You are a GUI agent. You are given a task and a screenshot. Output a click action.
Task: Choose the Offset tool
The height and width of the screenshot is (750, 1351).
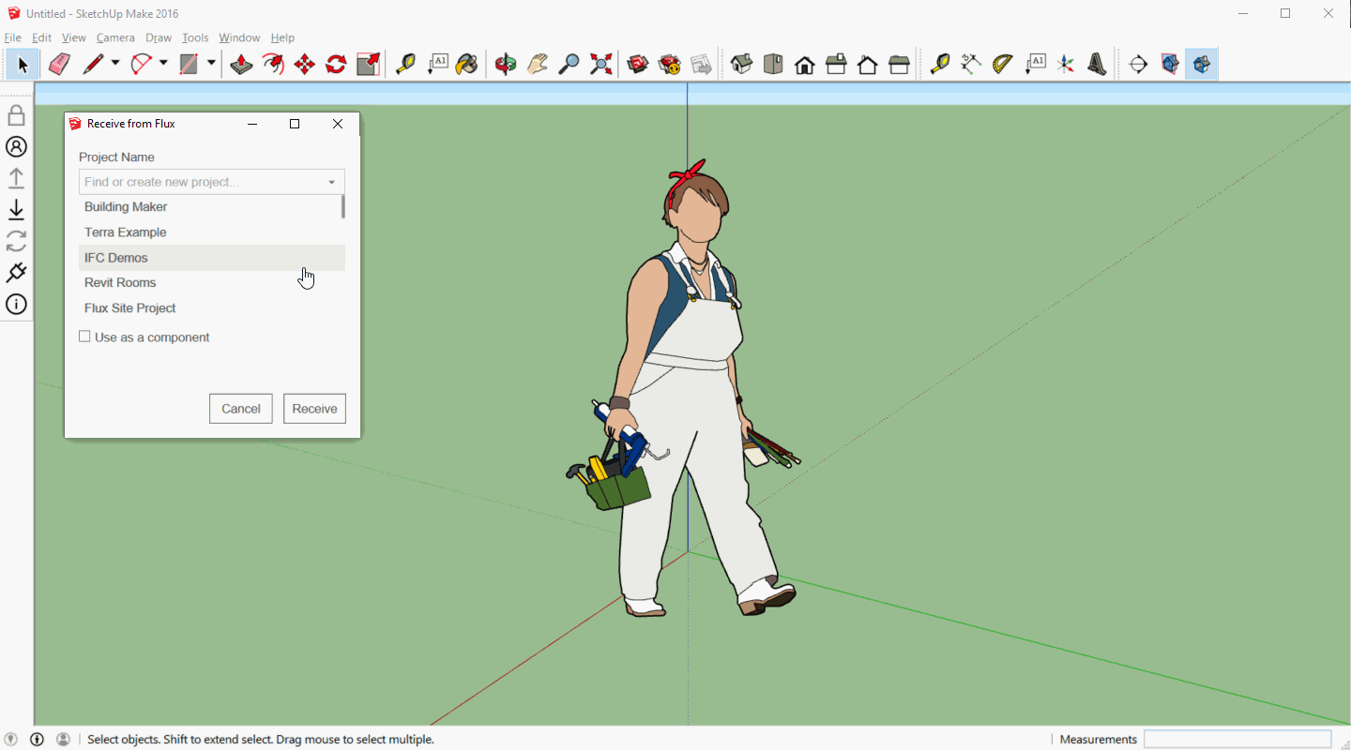coord(273,64)
